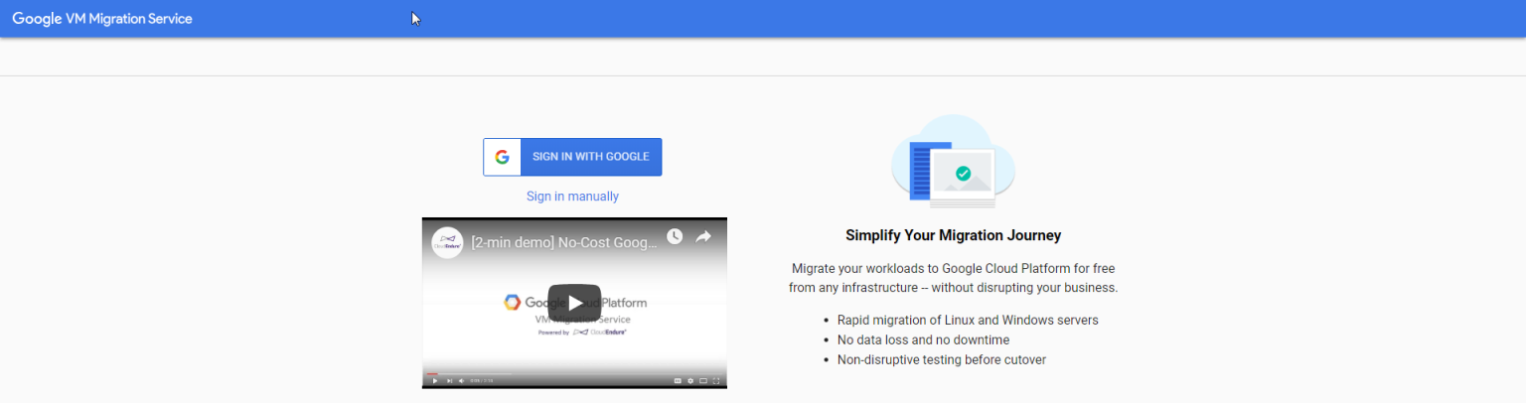Screen dimensions: 1526x403
Task: Enter fullscreen on the demo video
Action: 716,381
